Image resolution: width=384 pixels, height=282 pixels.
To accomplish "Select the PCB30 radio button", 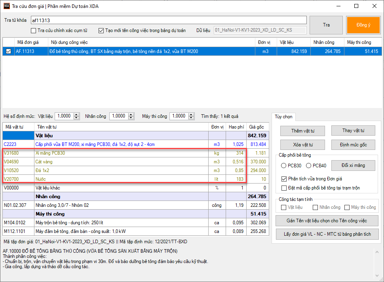I will [283, 166].
